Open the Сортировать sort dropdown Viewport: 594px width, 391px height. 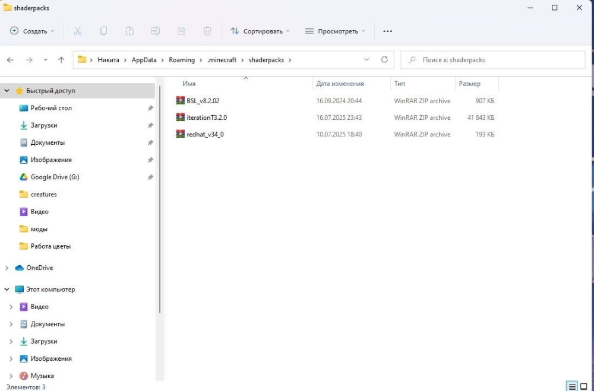260,31
